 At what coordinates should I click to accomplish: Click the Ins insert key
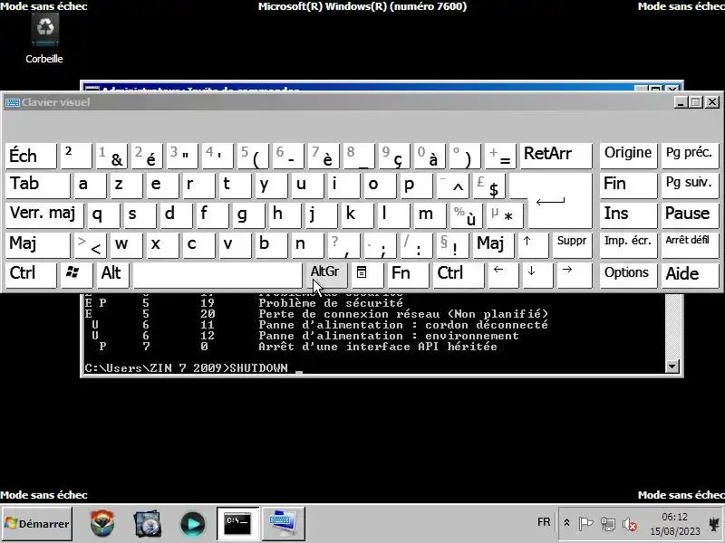point(628,214)
